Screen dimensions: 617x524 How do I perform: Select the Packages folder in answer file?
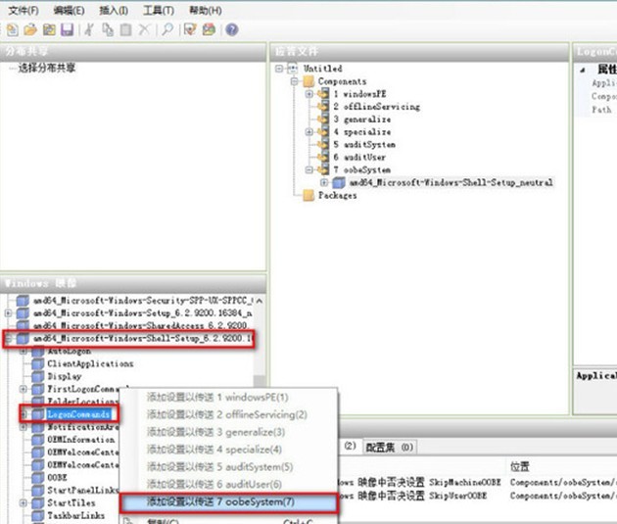click(x=337, y=195)
